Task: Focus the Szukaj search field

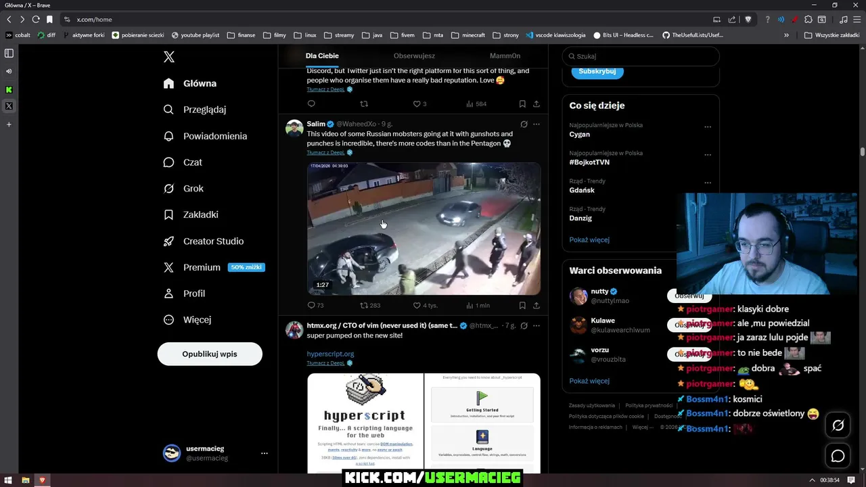Action: tap(641, 57)
